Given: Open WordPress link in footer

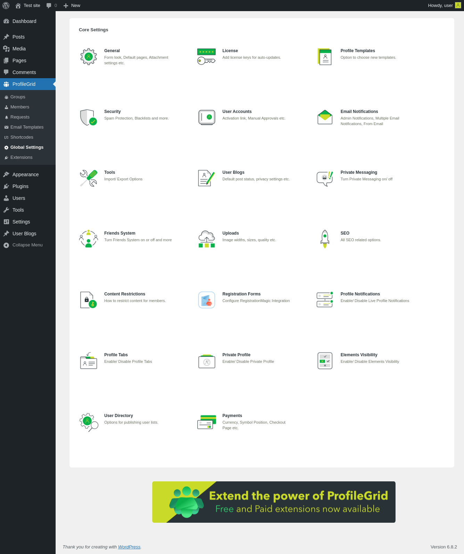Looking at the screenshot, I should (129, 547).
